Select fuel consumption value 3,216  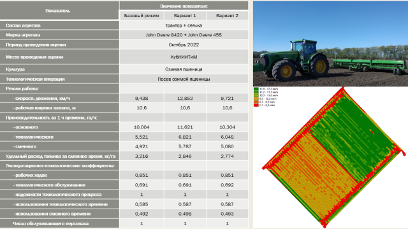click(x=142, y=156)
